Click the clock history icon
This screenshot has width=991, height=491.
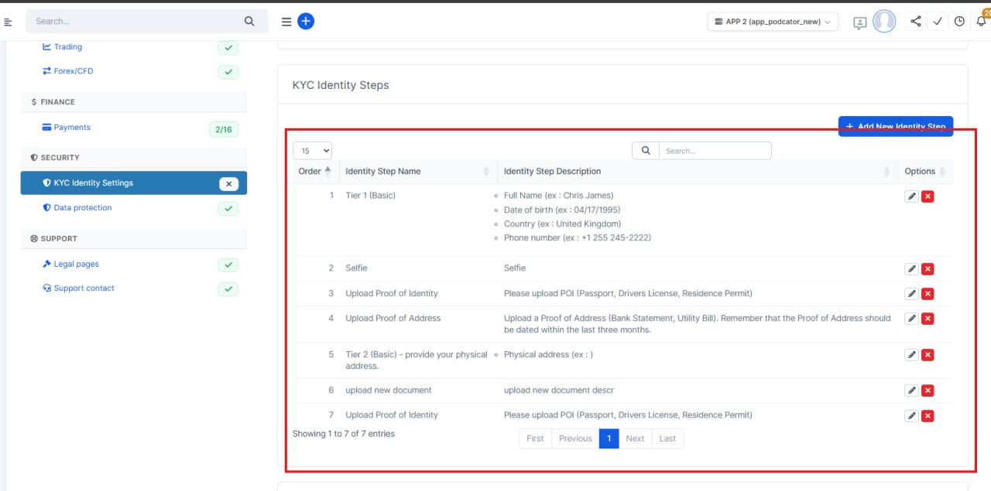959,22
